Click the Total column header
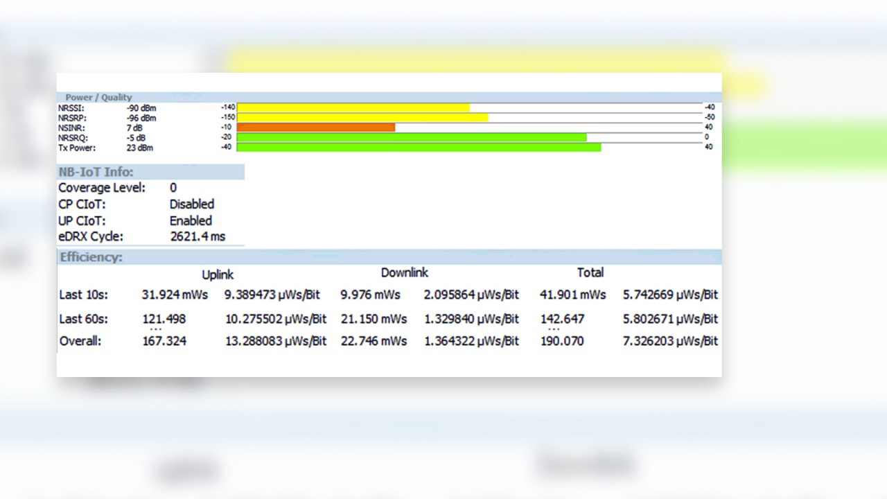Image resolution: width=887 pixels, height=499 pixels. click(590, 273)
